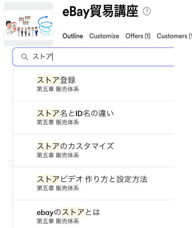Open the ストア登録 search result
Image resolution: width=192 pixels, height=228 pixels.
pyautogui.click(x=94, y=85)
